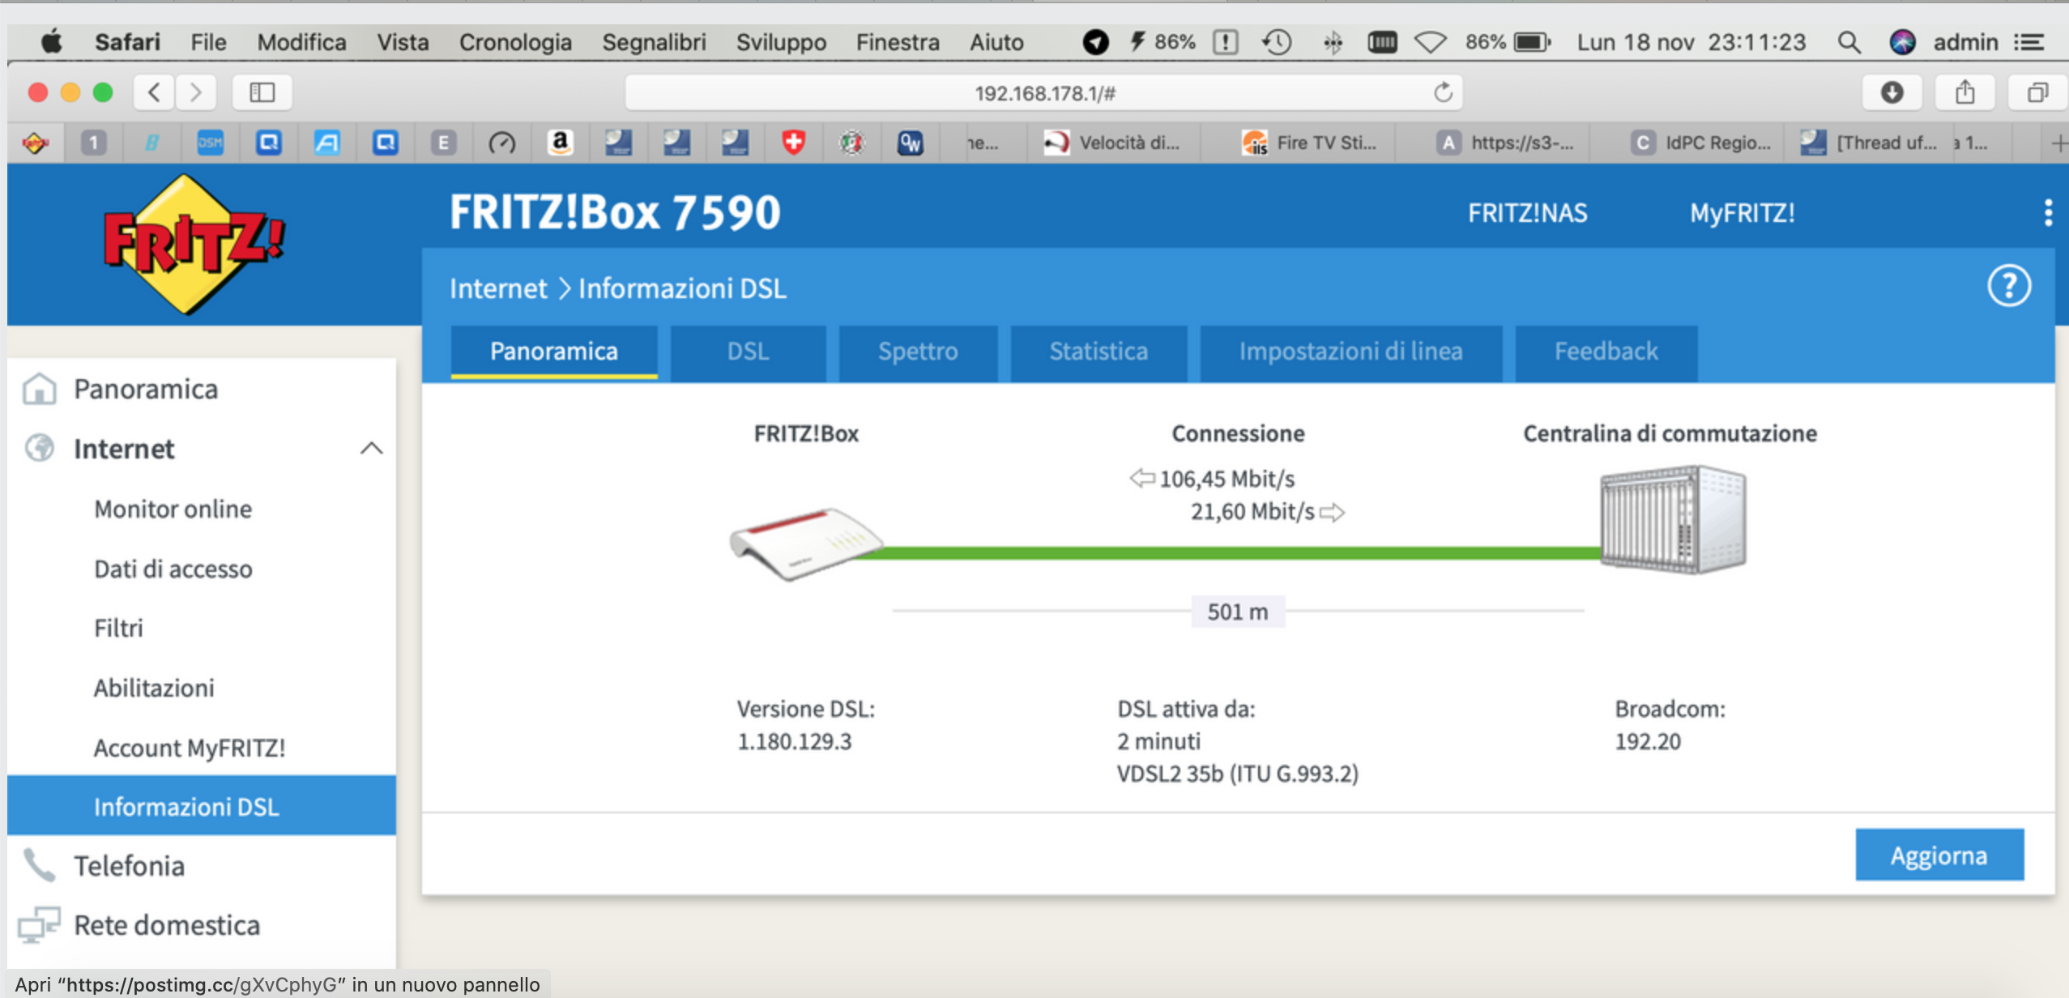Open the Cronologia menu

point(514,42)
